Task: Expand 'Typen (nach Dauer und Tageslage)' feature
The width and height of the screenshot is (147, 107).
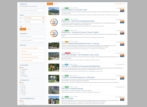Action: [32, 48]
